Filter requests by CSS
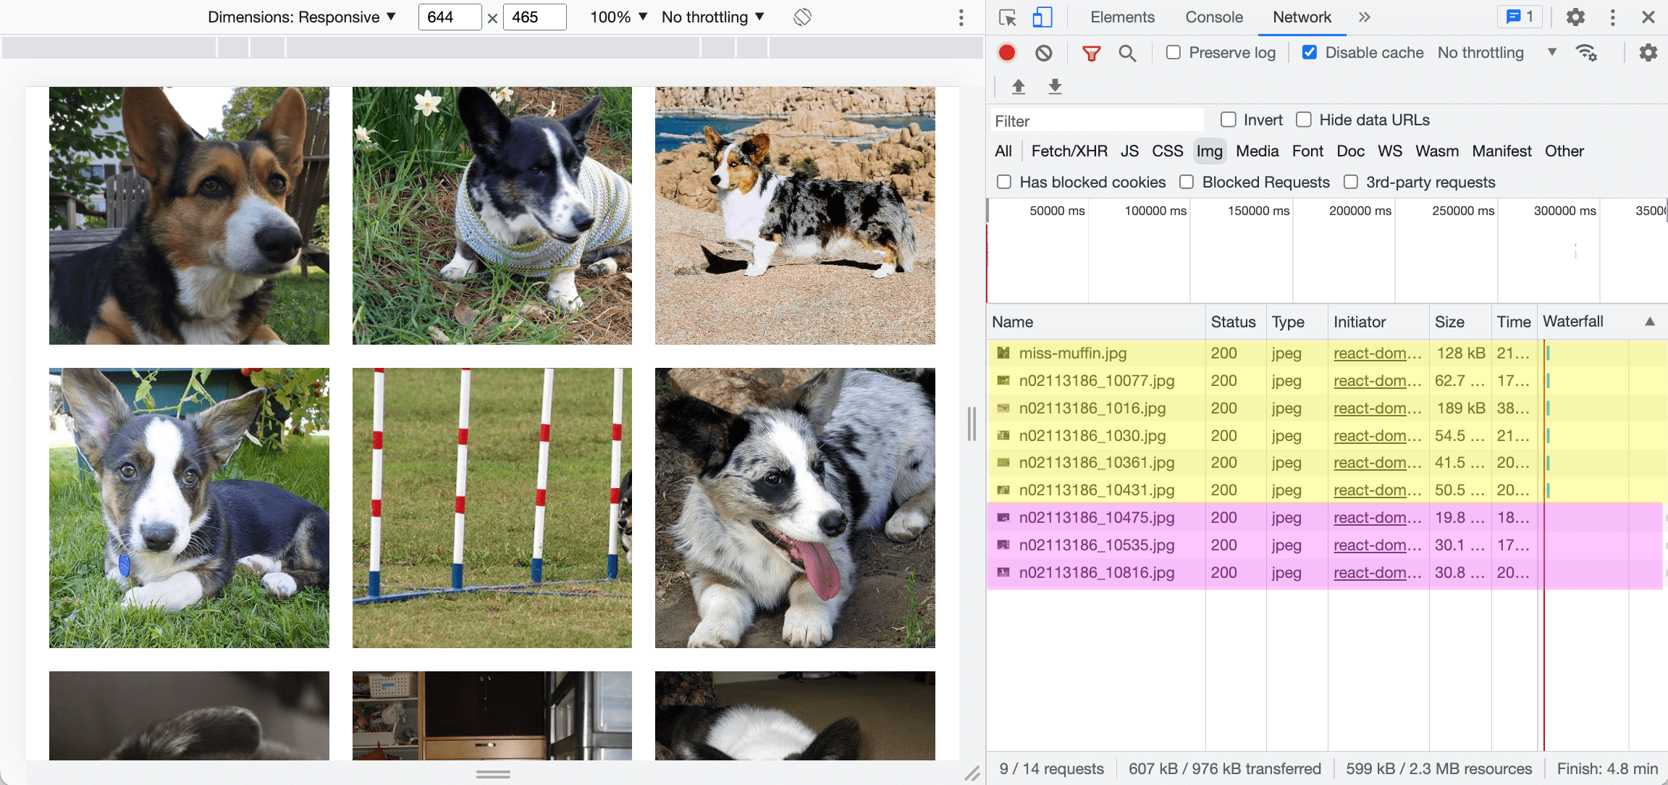The height and width of the screenshot is (785, 1668). pyautogui.click(x=1168, y=151)
